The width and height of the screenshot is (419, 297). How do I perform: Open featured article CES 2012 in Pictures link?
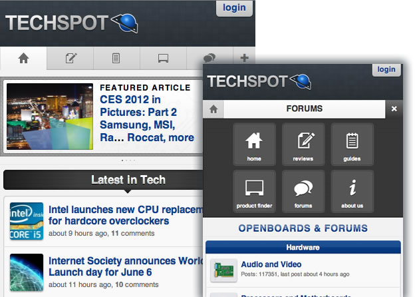coord(147,119)
